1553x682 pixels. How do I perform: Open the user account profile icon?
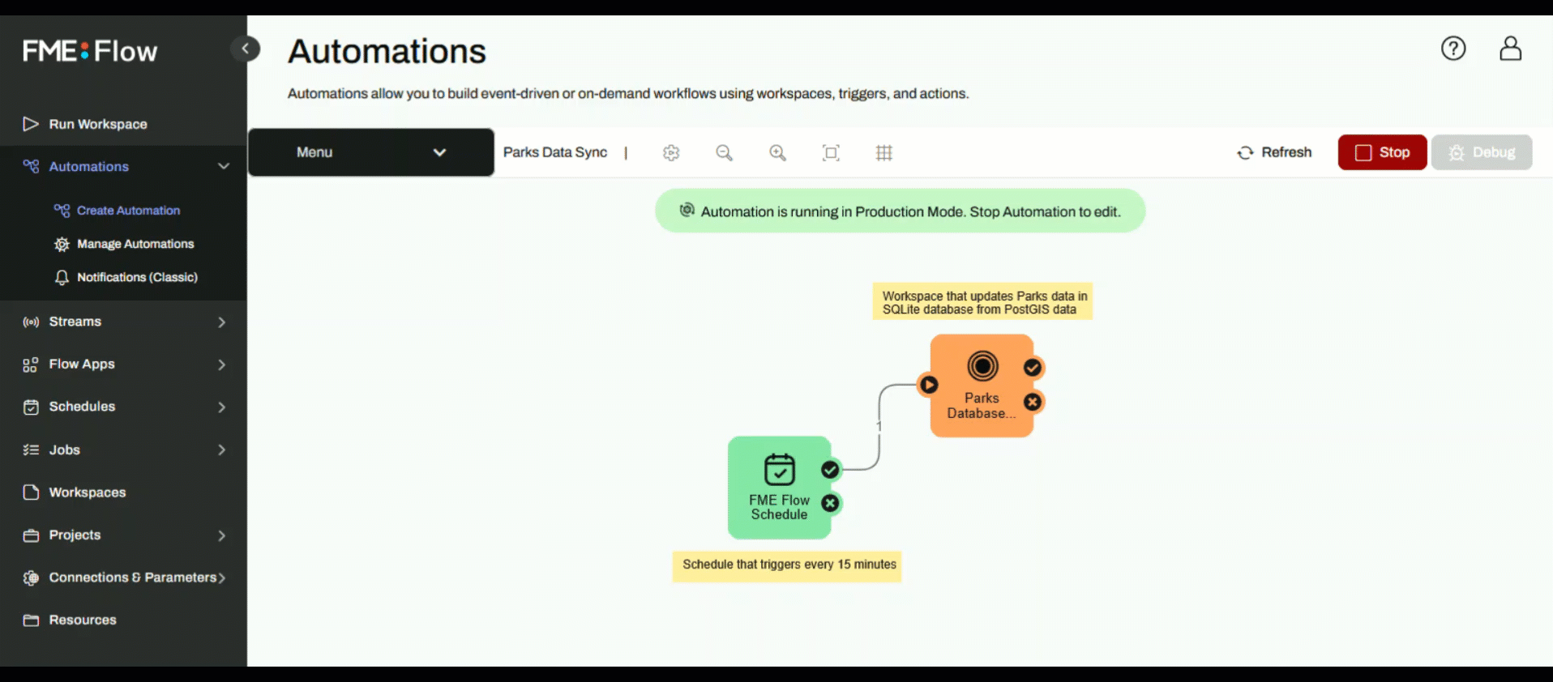1510,49
